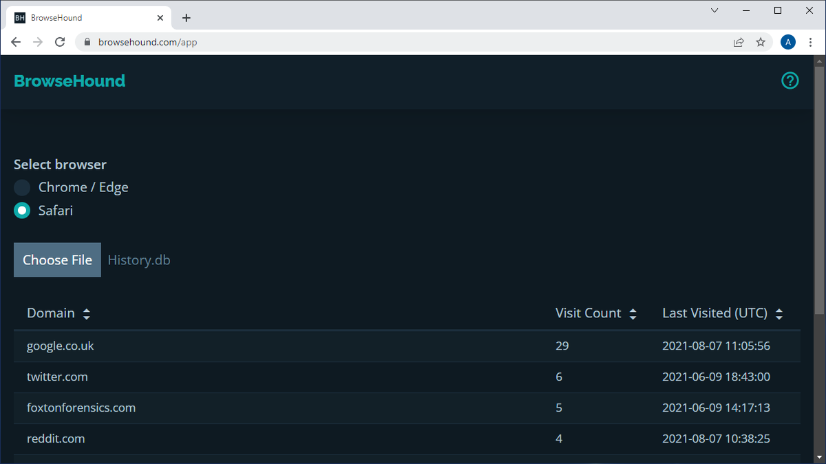The image size is (826, 464).
Task: Click the History.db file name
Action: point(139,260)
